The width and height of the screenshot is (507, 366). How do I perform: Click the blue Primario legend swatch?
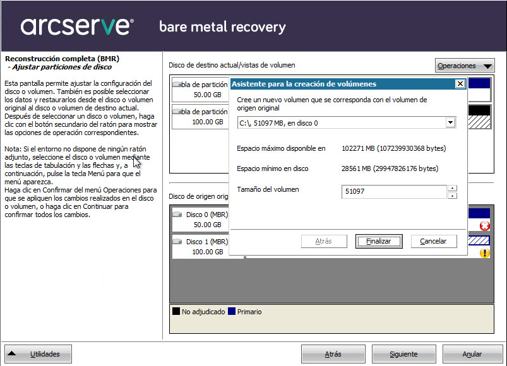[232, 312]
